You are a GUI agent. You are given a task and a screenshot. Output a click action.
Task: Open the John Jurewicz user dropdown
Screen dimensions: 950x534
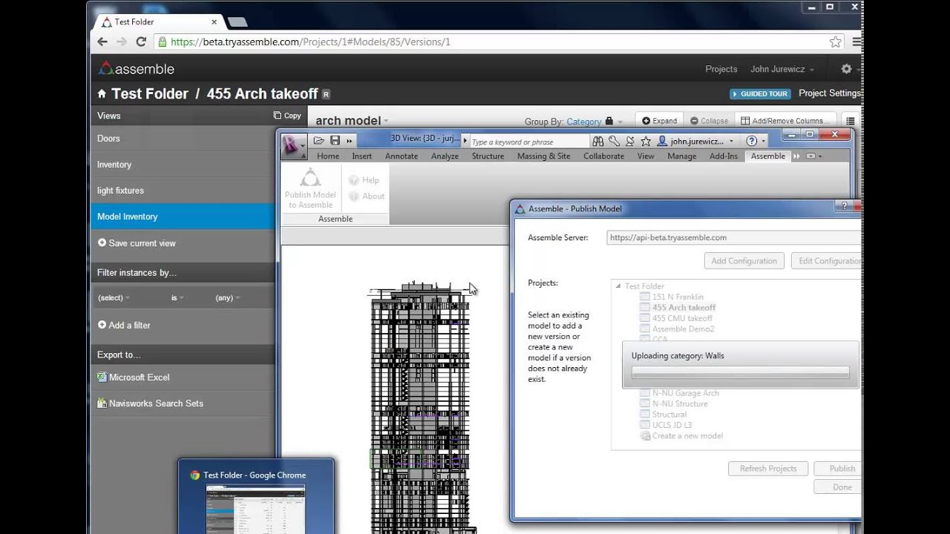tap(782, 69)
